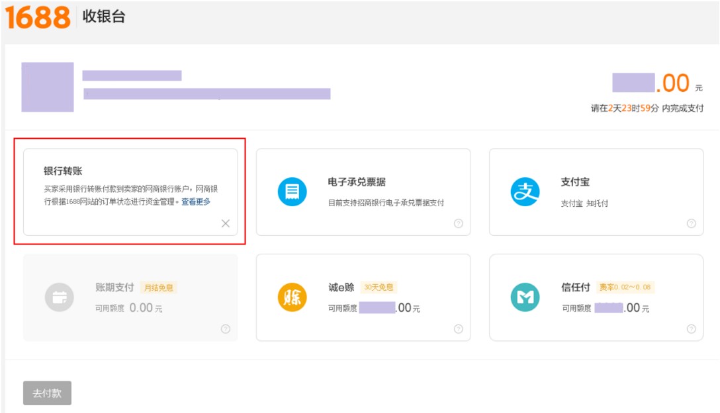Open help on 账期支付 card
Screen dimensions: 720x413
click(x=226, y=328)
